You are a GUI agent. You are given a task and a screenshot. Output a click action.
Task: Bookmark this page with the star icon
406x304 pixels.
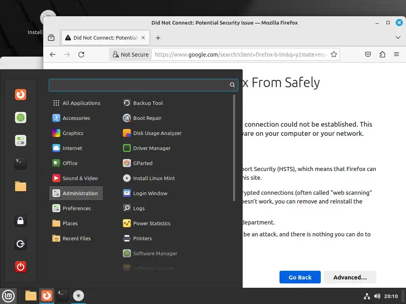(334, 55)
